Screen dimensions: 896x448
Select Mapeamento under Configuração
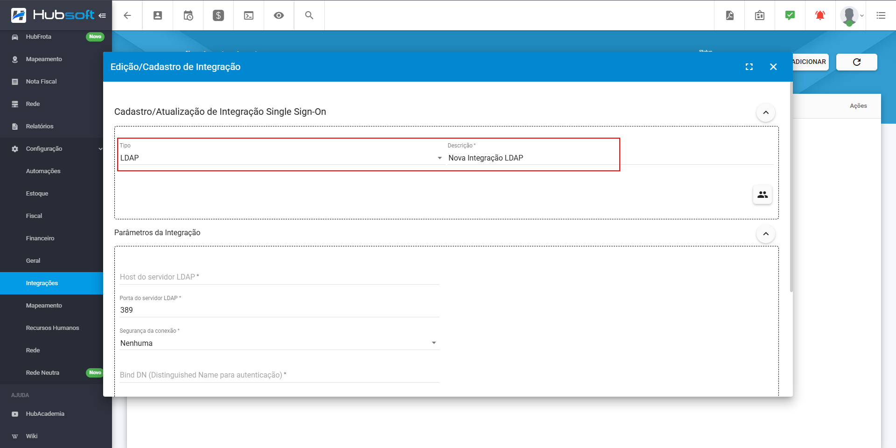(x=51, y=306)
